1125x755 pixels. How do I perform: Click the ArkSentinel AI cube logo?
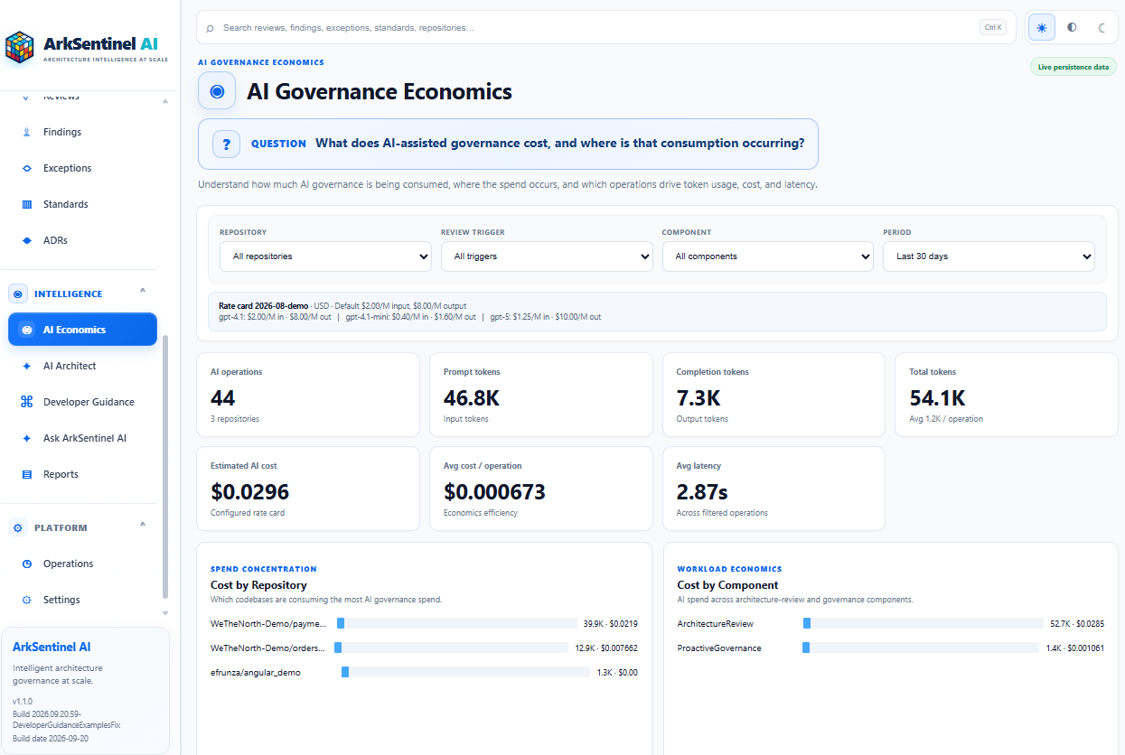click(19, 47)
